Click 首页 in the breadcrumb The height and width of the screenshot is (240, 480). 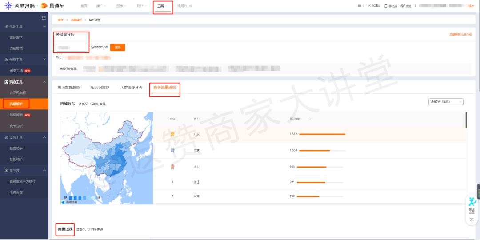point(60,20)
